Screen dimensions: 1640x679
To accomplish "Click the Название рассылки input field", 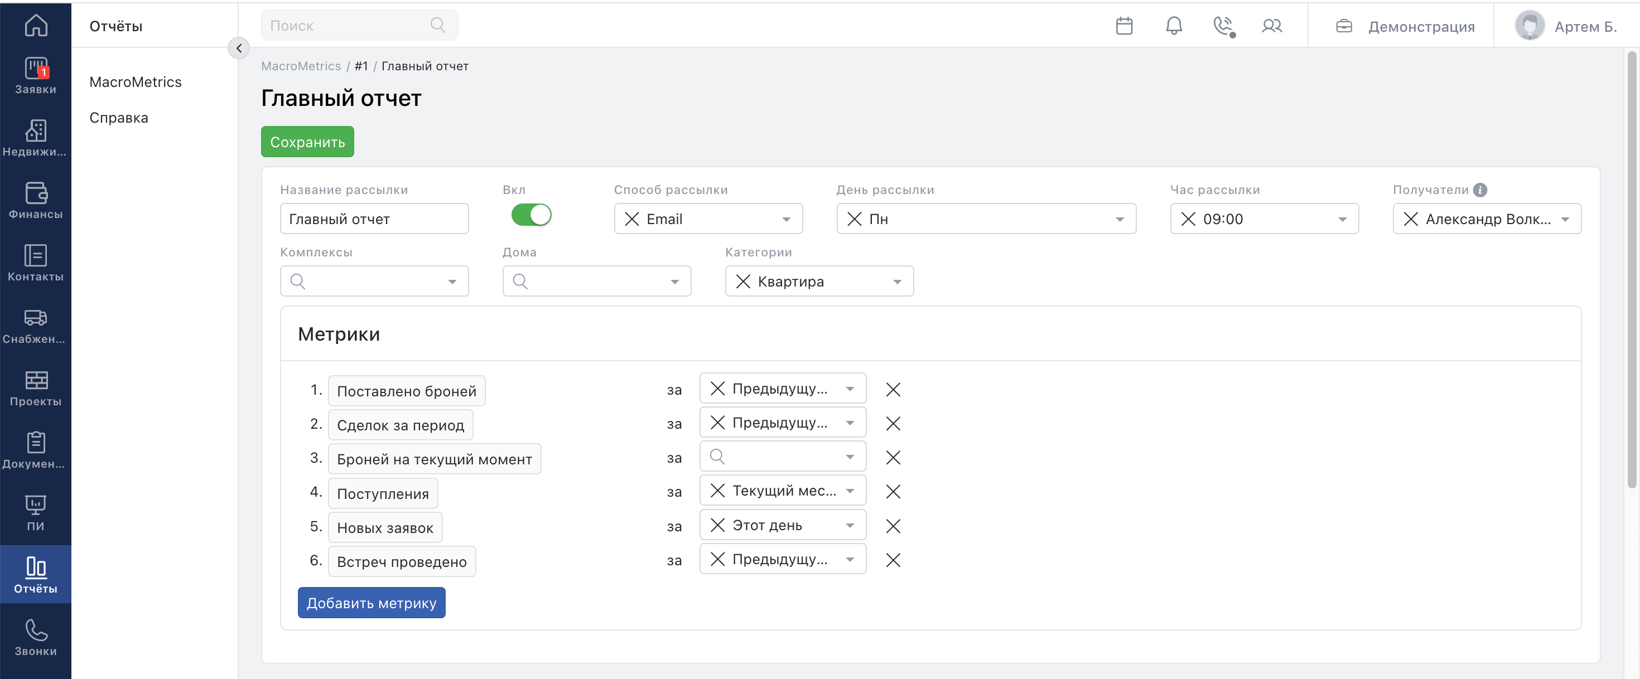I will pyautogui.click(x=374, y=219).
